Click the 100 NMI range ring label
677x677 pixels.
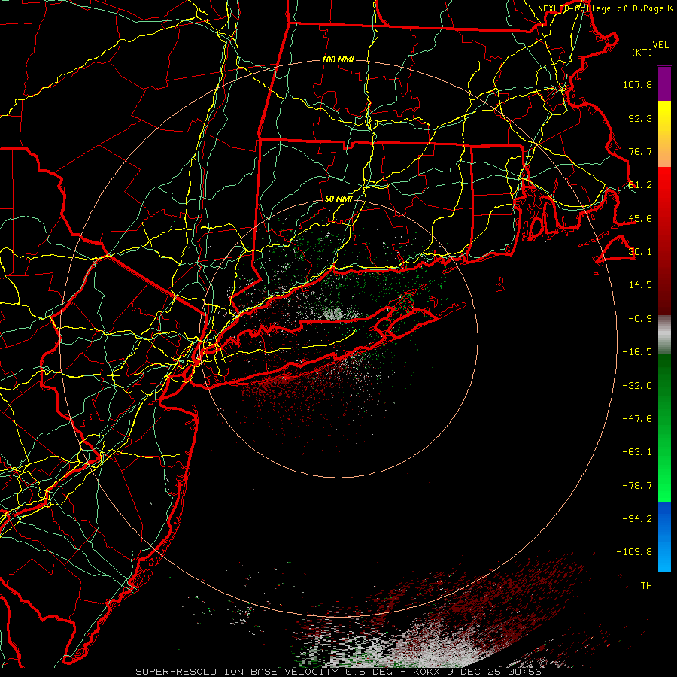[338, 59]
